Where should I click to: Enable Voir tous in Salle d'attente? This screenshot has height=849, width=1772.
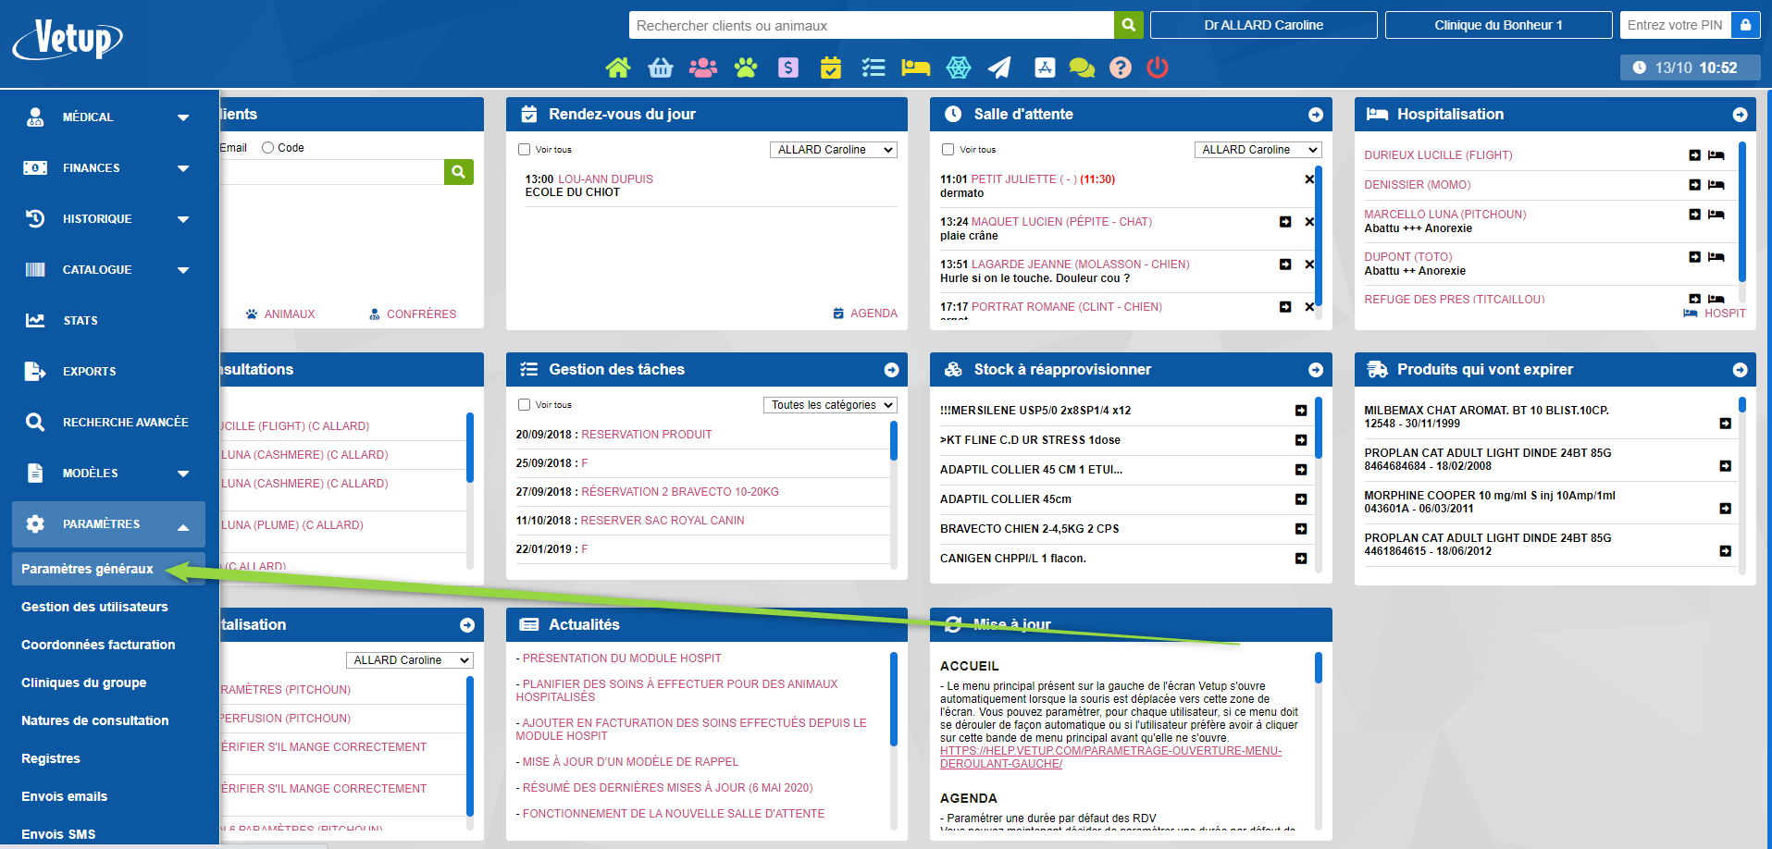tap(948, 149)
